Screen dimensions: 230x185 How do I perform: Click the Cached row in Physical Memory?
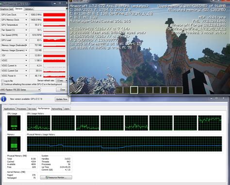point(21,162)
